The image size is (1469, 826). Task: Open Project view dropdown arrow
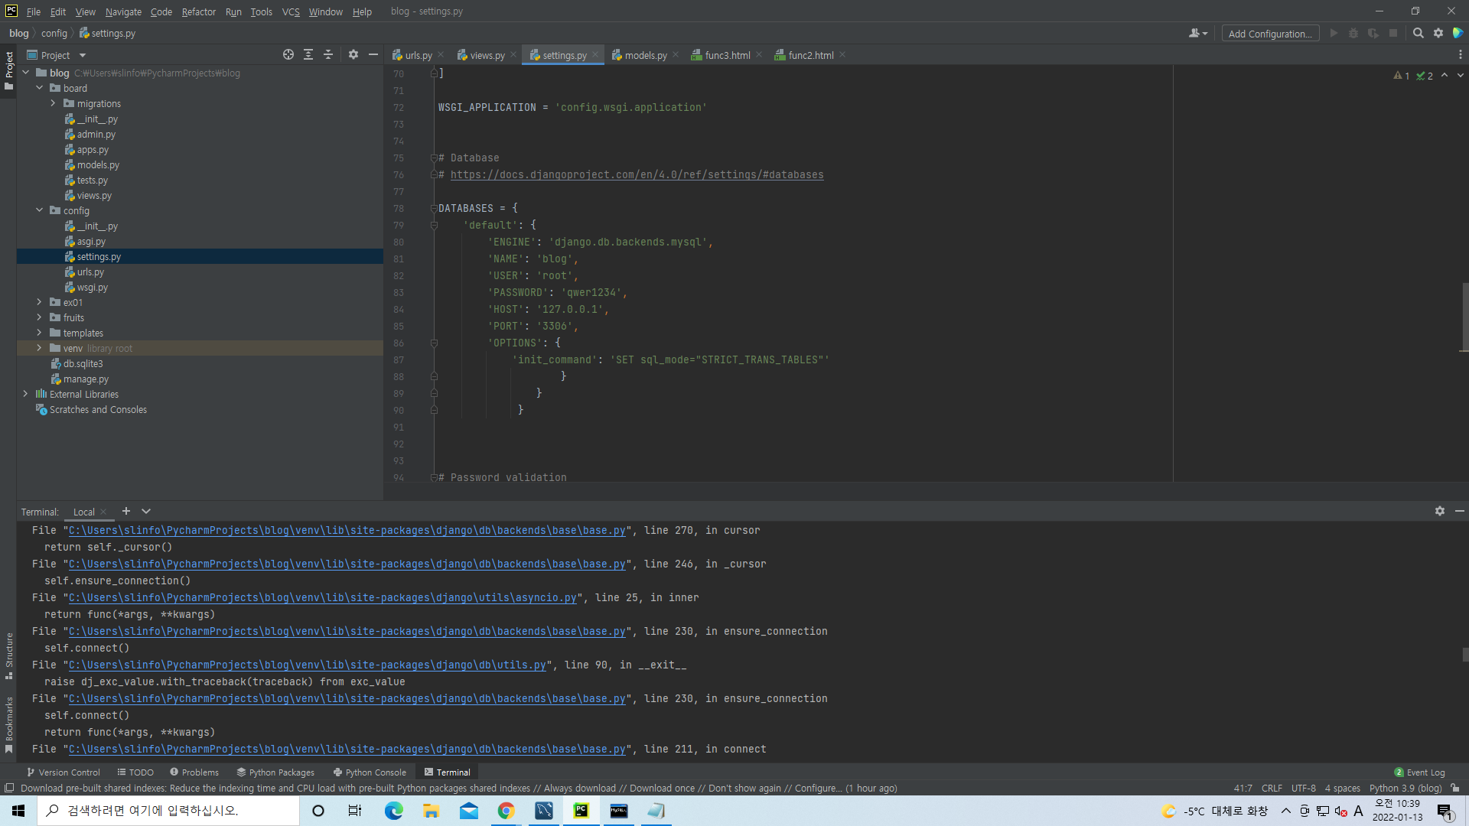coord(83,55)
